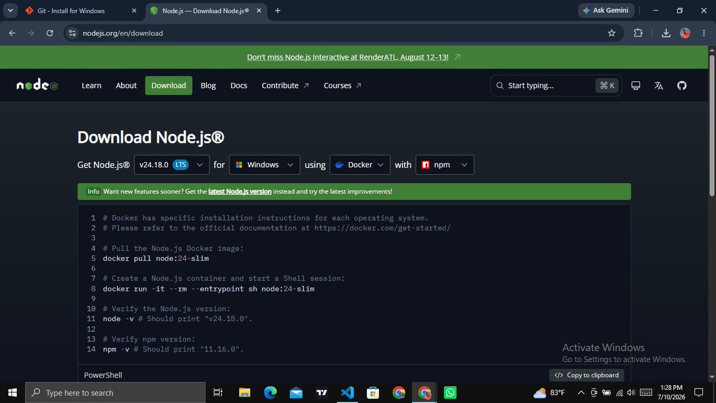
Task: Click the volume icon in system tray
Action: [x=631, y=392]
